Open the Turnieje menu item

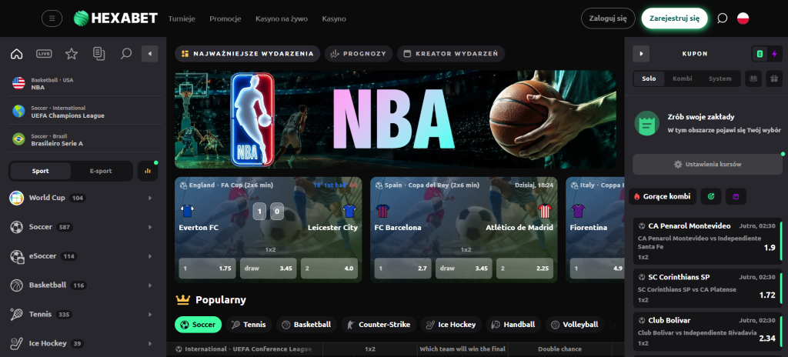[182, 18]
